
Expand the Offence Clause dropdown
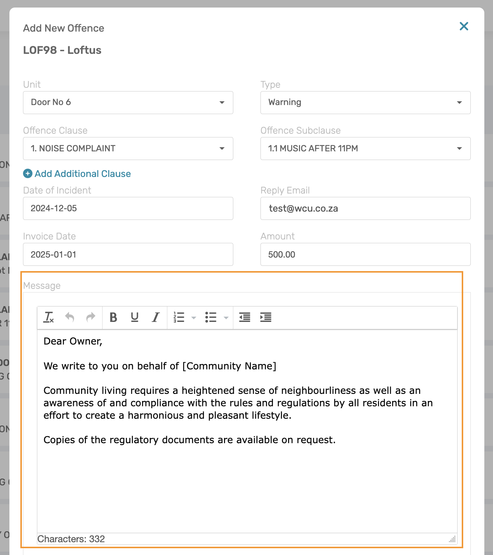[128, 148]
